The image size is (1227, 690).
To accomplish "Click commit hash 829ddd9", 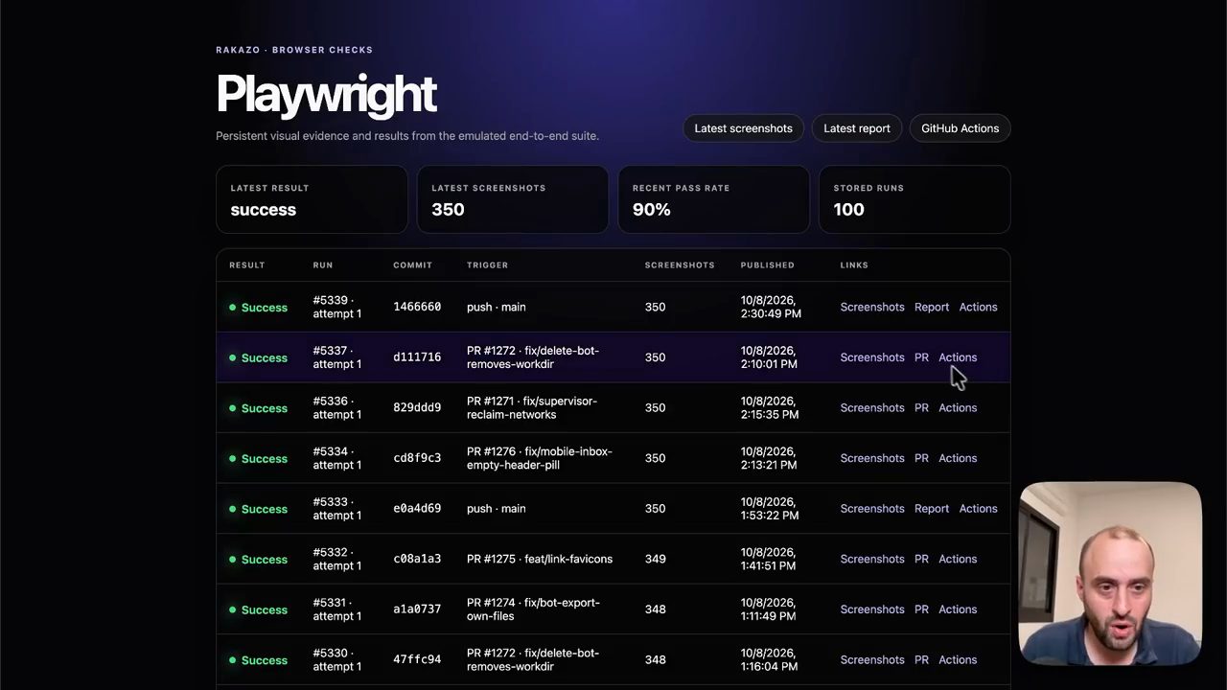I will point(417,407).
